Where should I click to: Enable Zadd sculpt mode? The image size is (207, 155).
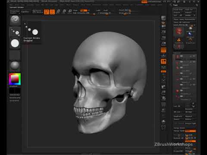coord(98,10)
